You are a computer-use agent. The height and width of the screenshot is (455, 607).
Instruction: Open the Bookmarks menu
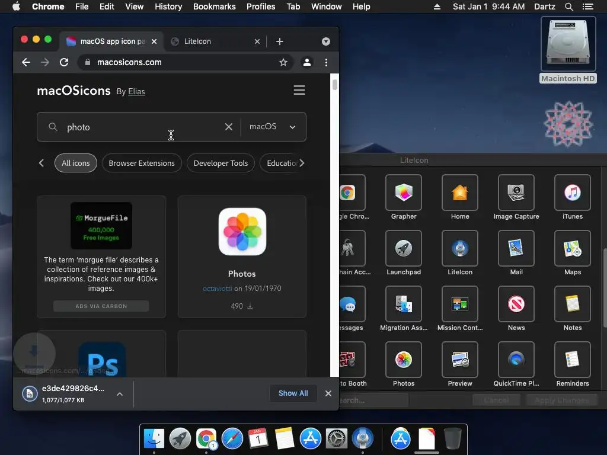tap(215, 7)
